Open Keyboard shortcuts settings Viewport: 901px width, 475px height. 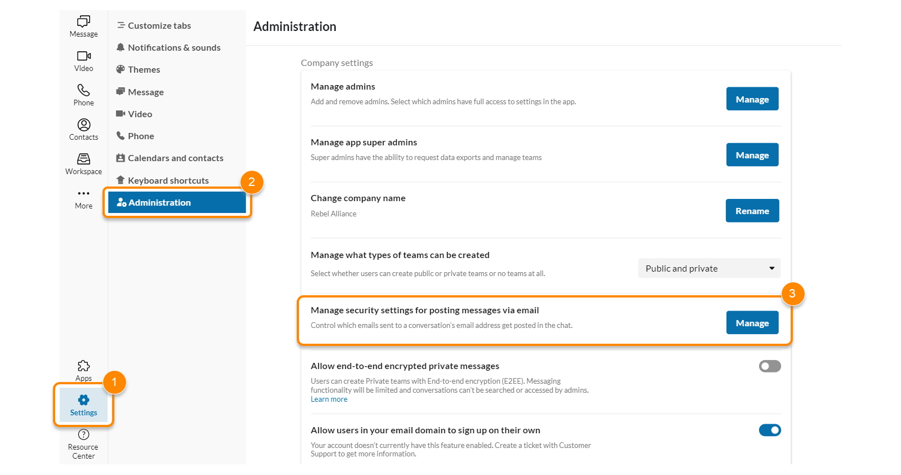[168, 180]
